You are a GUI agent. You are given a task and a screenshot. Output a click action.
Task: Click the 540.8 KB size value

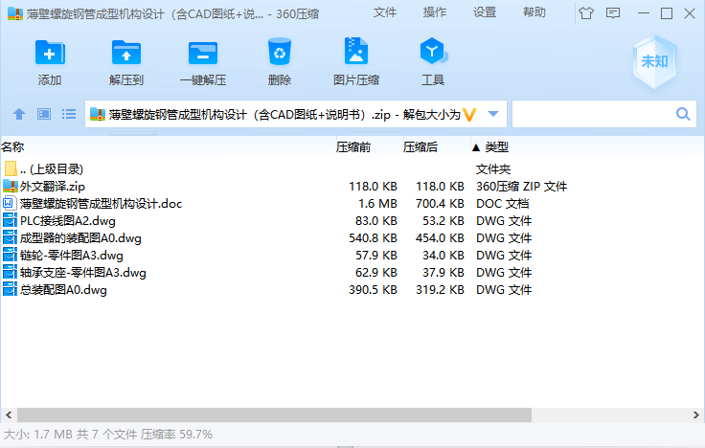point(374,237)
